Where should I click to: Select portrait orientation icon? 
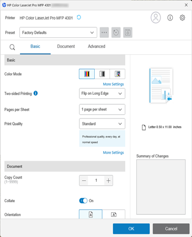click(x=90, y=214)
